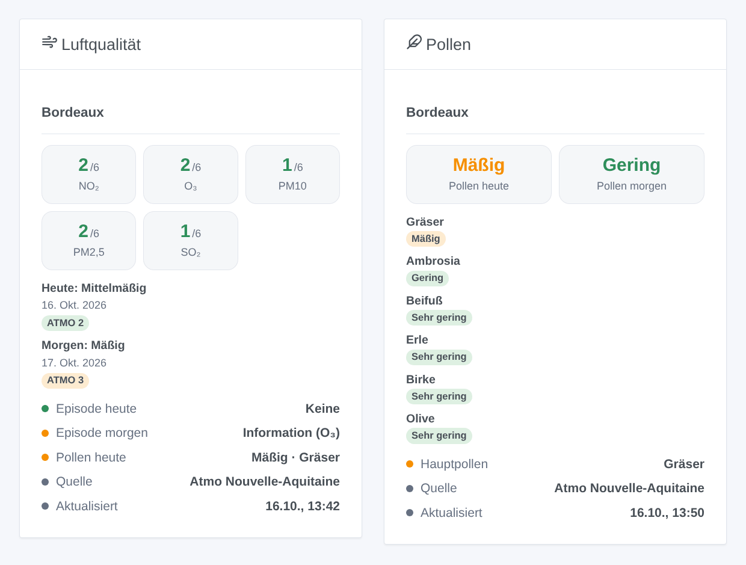
Task: Click the Ambrosia pollen name
Action: [x=433, y=261]
